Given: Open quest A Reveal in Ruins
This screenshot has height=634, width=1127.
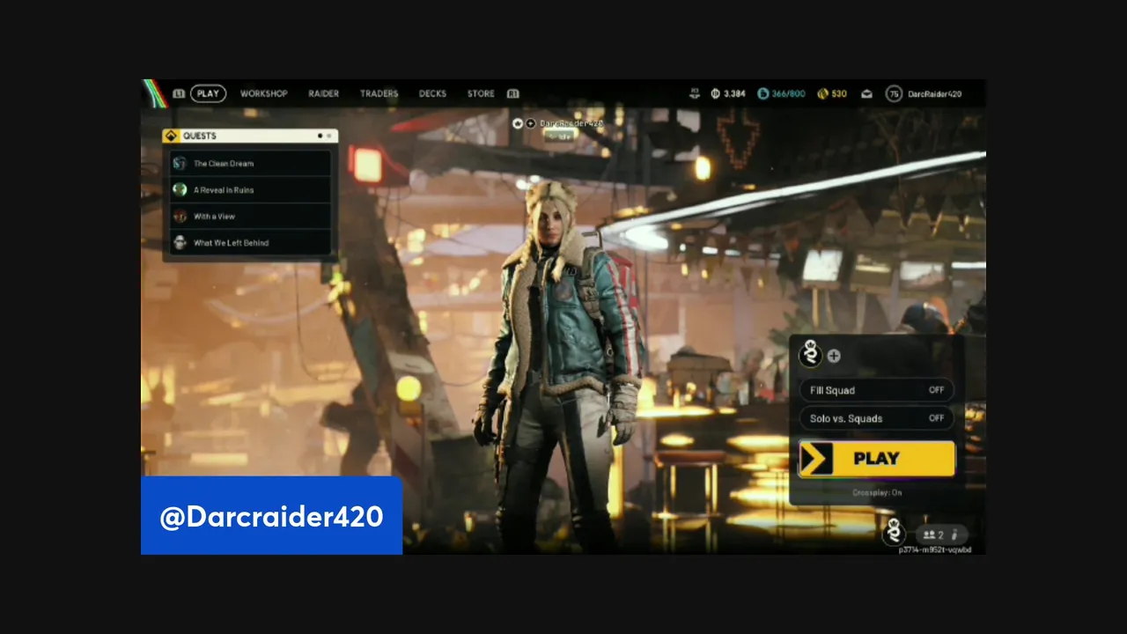Looking at the screenshot, I should tap(250, 190).
